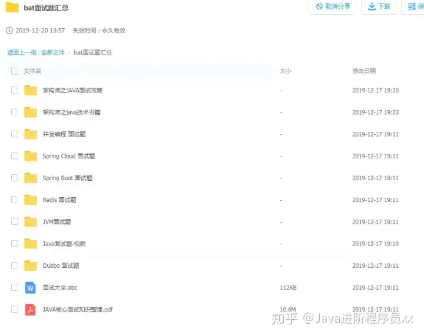Screen dimensions: 424x335
Task: Check the box for Spring Cloud 面试题
Action: [x=15, y=156]
